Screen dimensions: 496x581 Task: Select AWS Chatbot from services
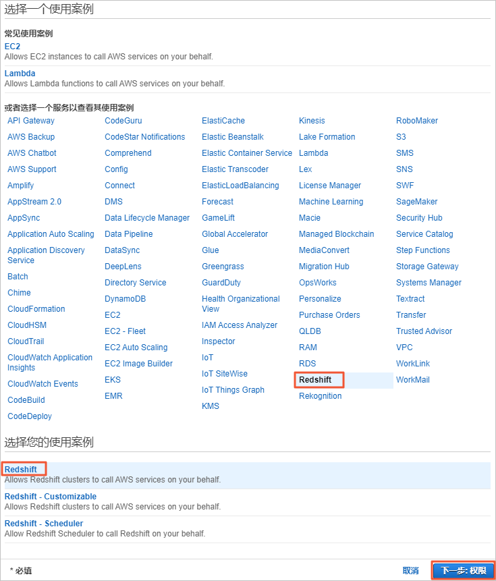point(32,153)
